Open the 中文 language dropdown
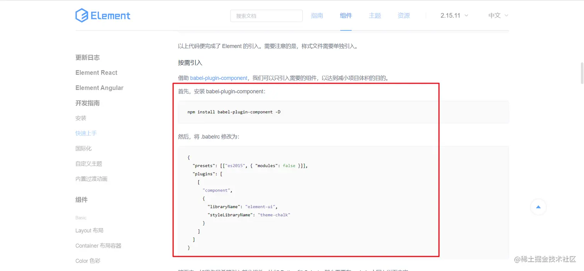 (498, 15)
